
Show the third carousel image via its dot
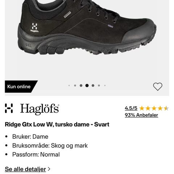coord(81,86)
